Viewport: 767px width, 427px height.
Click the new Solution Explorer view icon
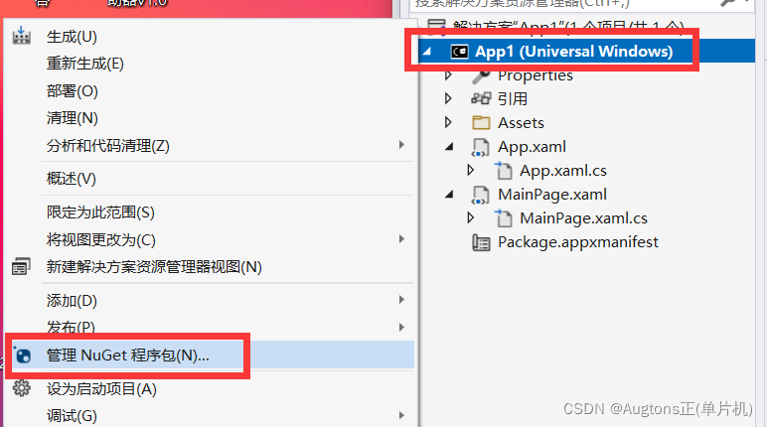point(21,266)
